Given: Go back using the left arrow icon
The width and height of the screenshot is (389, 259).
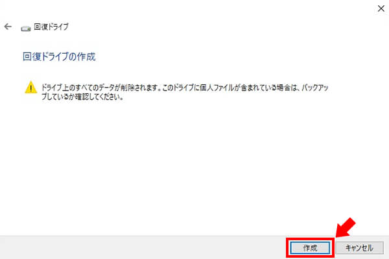Looking at the screenshot, I should (x=8, y=27).
